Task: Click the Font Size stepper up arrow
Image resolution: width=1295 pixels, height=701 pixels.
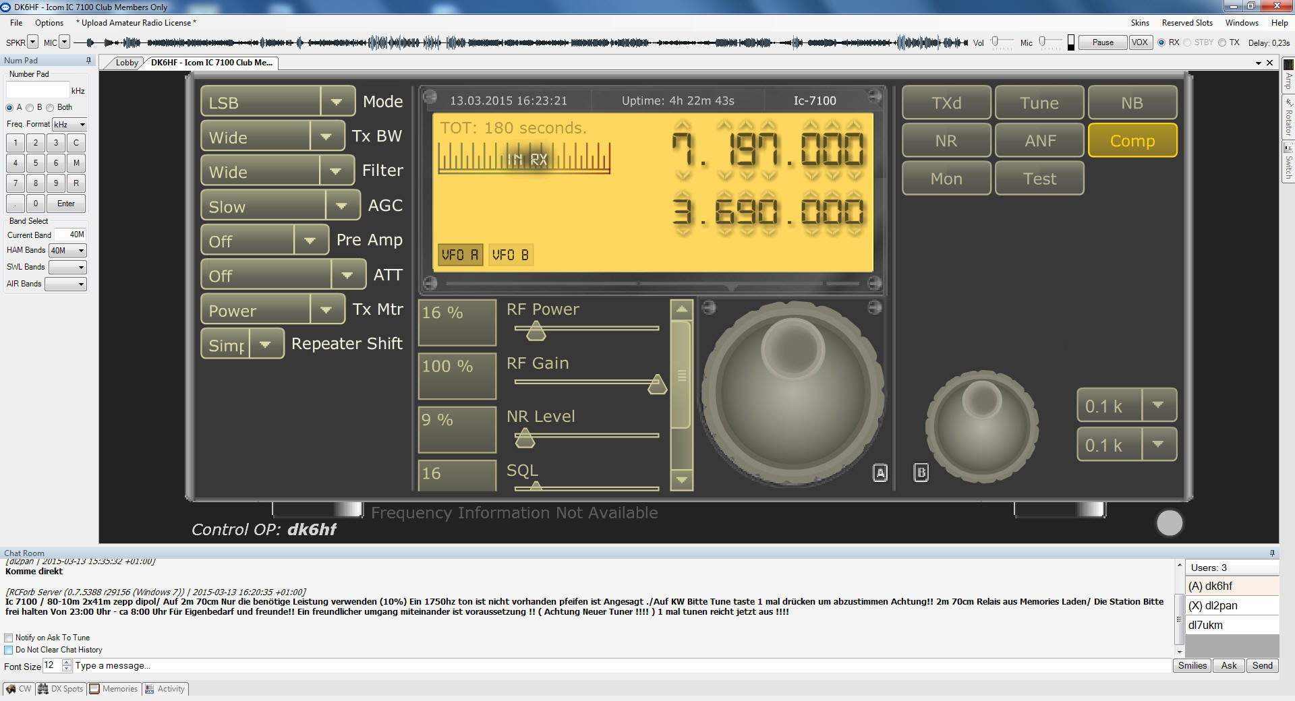Action: pyautogui.click(x=67, y=663)
